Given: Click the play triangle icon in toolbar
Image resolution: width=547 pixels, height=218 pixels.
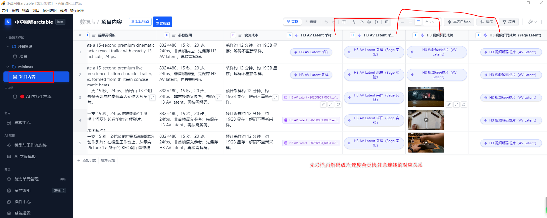Looking at the screenshot, I should pos(377,22).
